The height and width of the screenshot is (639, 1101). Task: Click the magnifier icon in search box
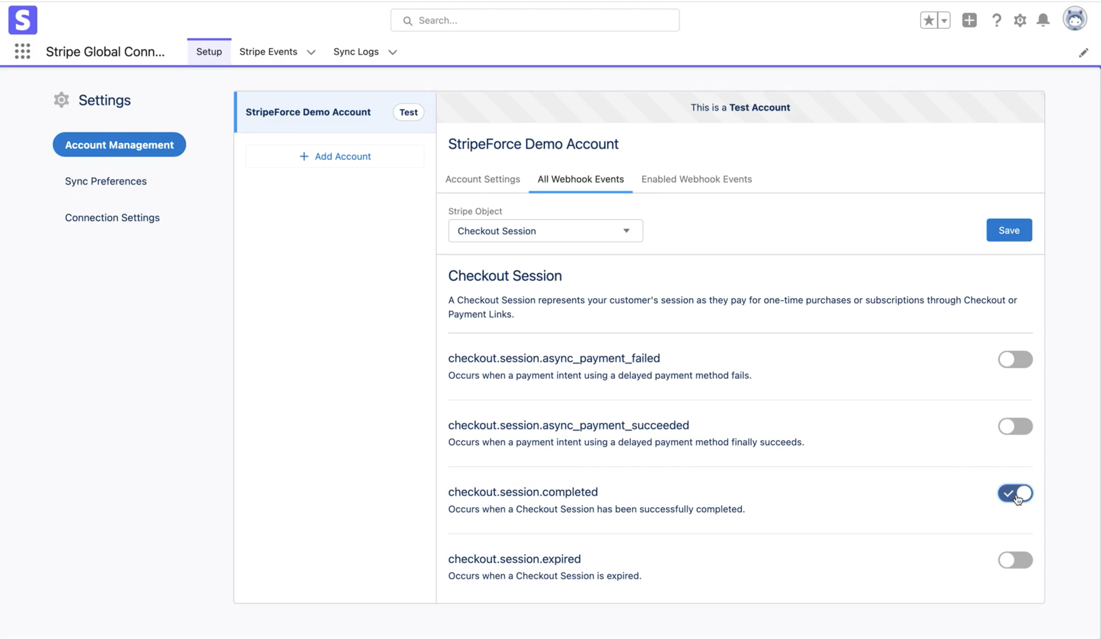click(x=407, y=21)
